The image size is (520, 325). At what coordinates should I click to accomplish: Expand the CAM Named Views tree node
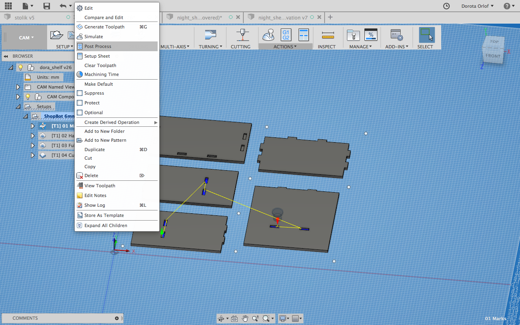[x=18, y=87]
